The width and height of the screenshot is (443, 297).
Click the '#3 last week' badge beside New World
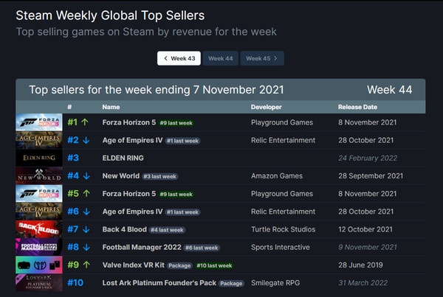pos(159,177)
